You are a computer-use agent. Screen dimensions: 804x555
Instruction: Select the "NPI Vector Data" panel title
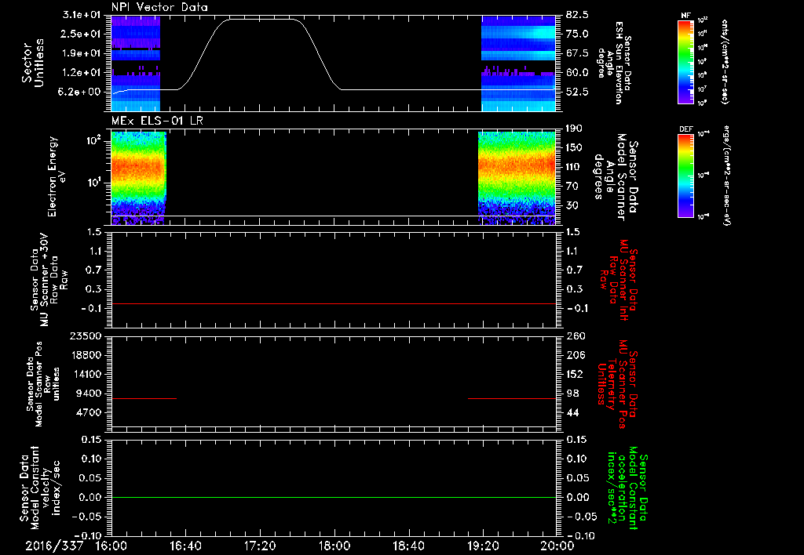point(159,7)
